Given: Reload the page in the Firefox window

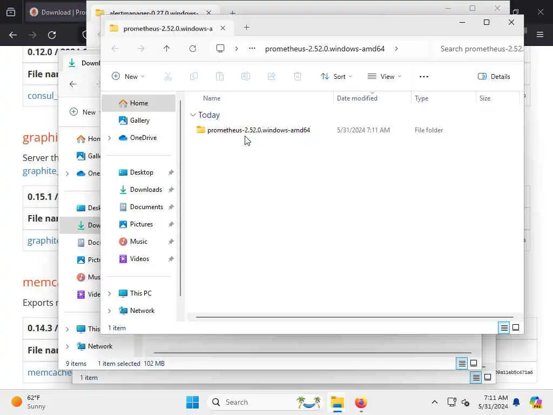Looking at the screenshot, I should click(52, 35).
